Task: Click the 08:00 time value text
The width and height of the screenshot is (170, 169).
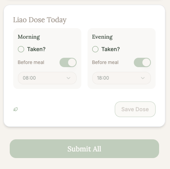Action: (x=29, y=78)
